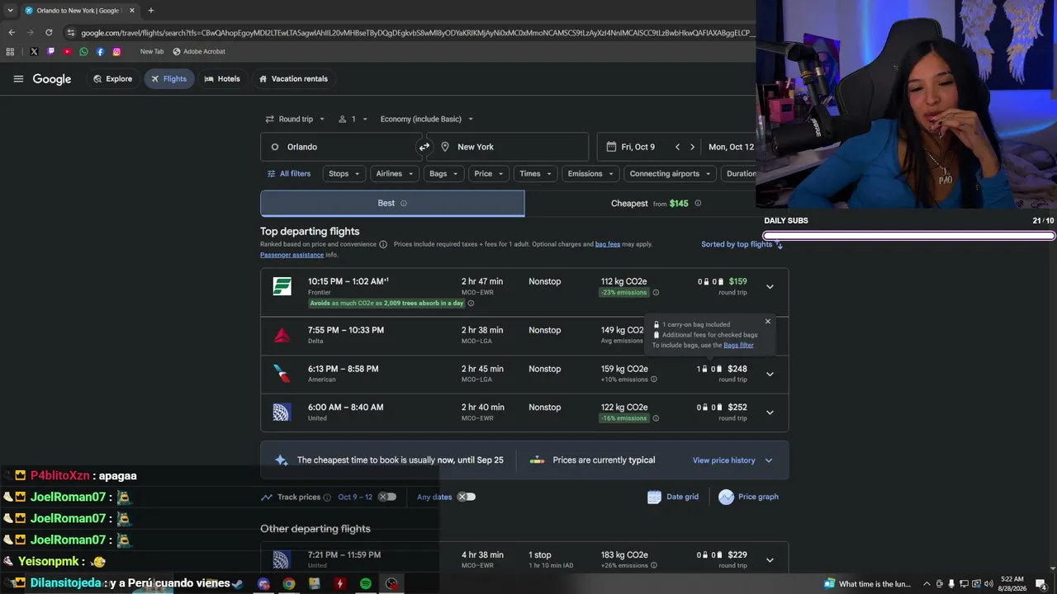1057x594 pixels.
Task: Open the browser apps grid shortcut
Action: [x=10, y=51]
